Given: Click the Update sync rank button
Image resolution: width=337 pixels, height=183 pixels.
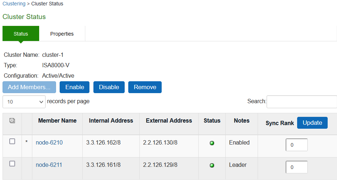Looking at the screenshot, I should (312, 123).
